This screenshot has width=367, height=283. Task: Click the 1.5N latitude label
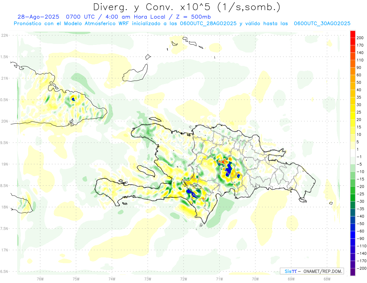[4, 57]
